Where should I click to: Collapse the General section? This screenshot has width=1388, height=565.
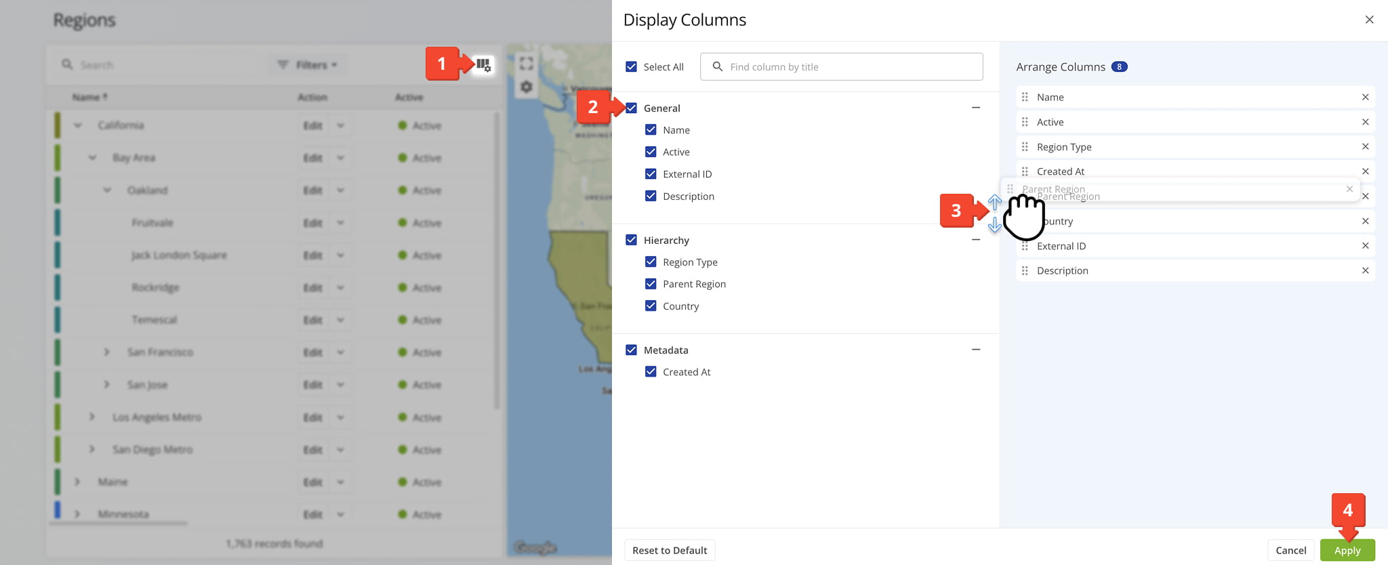pyautogui.click(x=976, y=108)
